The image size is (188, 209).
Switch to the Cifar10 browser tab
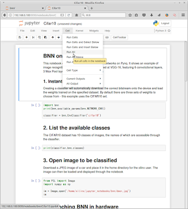click(67, 8)
